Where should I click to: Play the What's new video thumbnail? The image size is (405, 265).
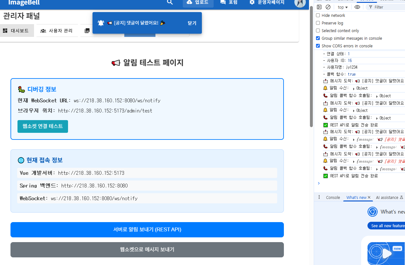click(x=387, y=254)
